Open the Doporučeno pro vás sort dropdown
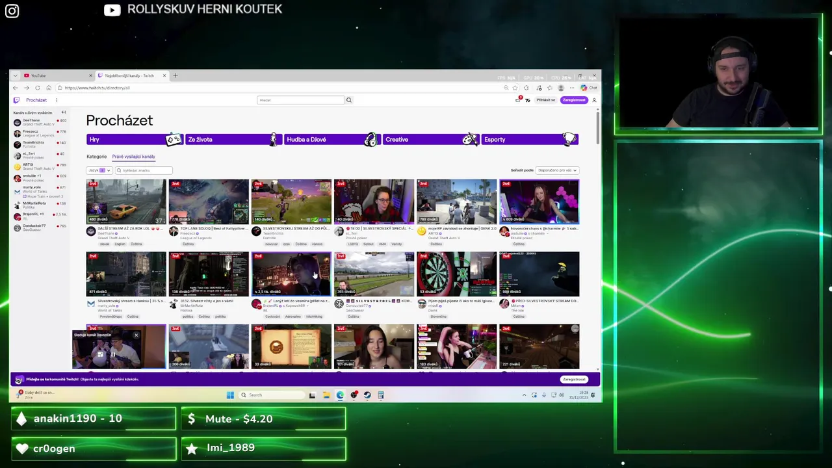Screen dimensions: 832x468 pos(557,170)
